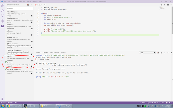Open the Edit menu

pos(9,2)
